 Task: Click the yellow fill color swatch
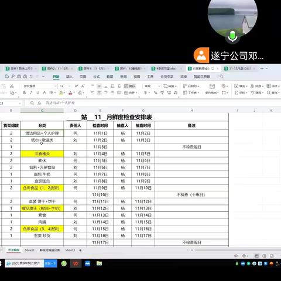(x=61, y=93)
